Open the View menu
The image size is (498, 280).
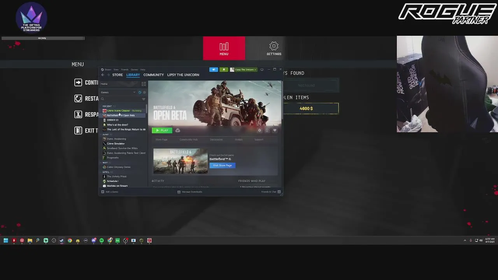(x=116, y=70)
